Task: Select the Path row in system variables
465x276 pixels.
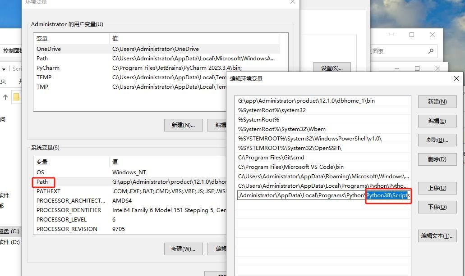Action: (x=42, y=182)
